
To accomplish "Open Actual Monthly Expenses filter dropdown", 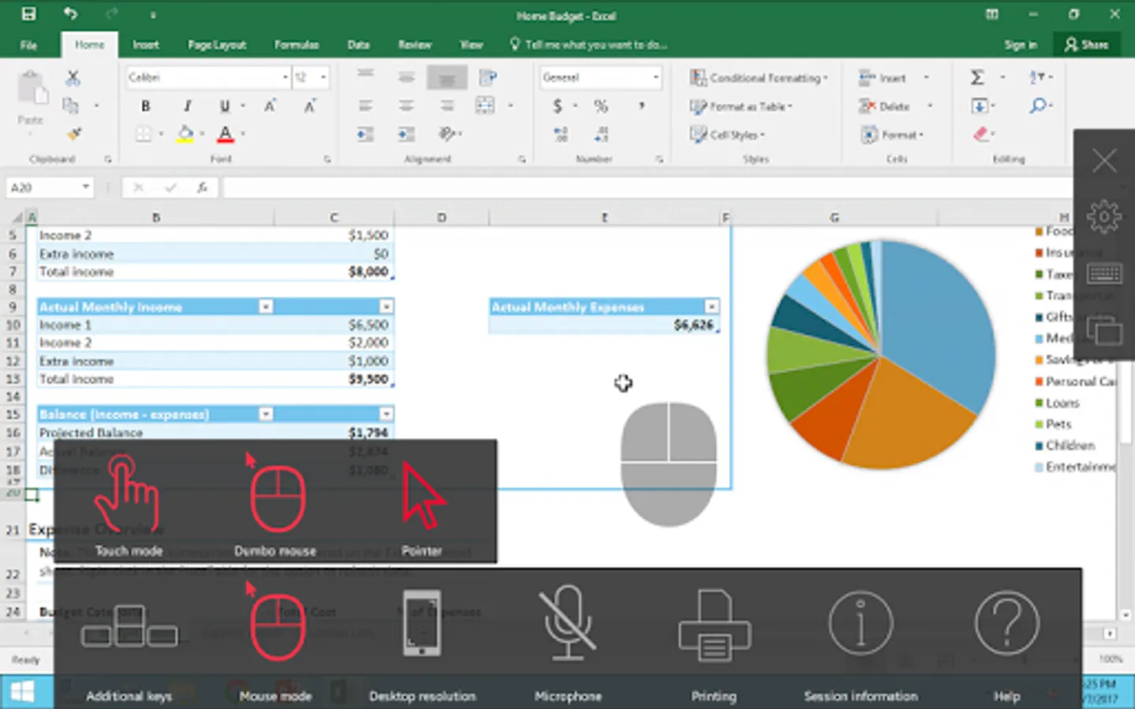I will (x=712, y=306).
